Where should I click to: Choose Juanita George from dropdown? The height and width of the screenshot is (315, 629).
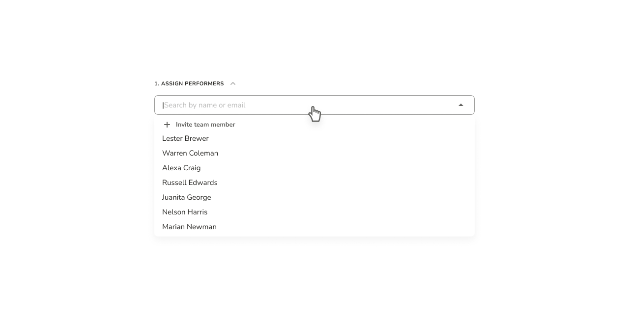(314, 197)
